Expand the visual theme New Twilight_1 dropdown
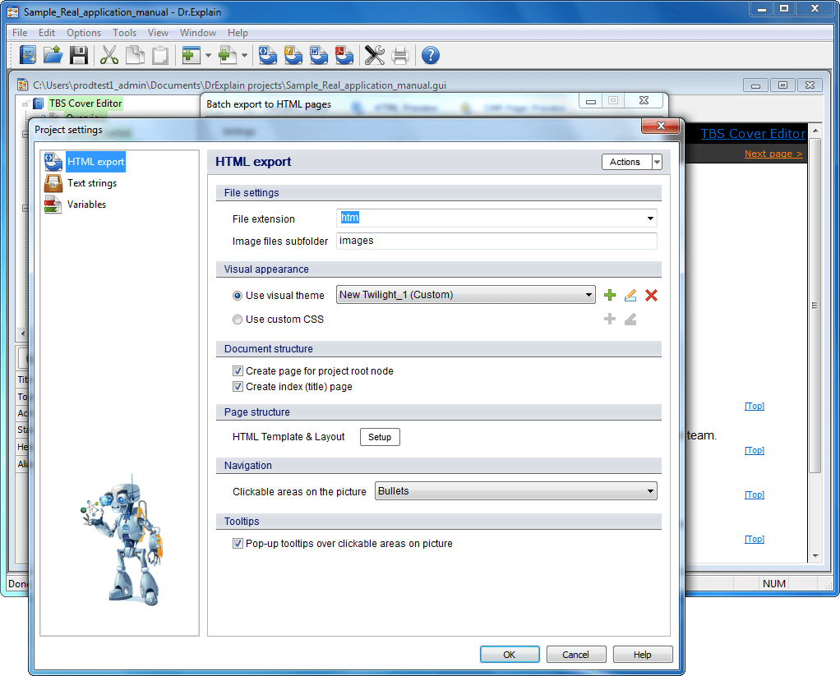 (x=588, y=296)
